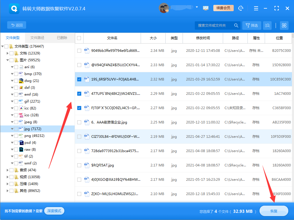Screen dimensions: 294x220
Task: Enable the png file type checkbox
Action: point(16,135)
